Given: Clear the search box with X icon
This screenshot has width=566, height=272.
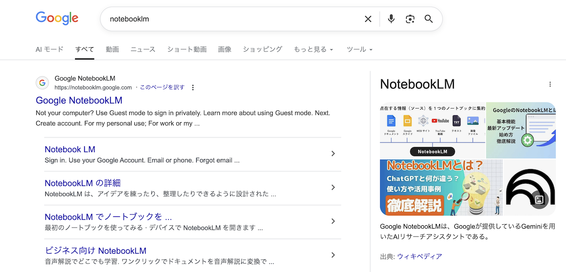Looking at the screenshot, I should click(368, 19).
